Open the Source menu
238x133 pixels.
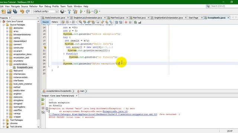[25, 6]
